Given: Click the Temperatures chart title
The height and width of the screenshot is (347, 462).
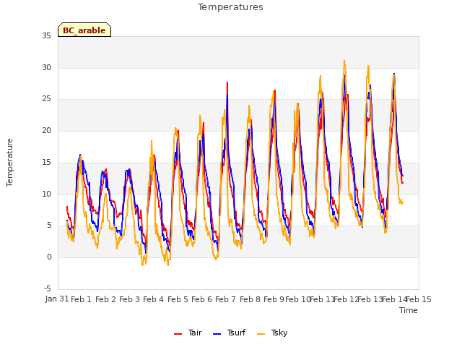Looking at the screenshot, I should 230,7.
